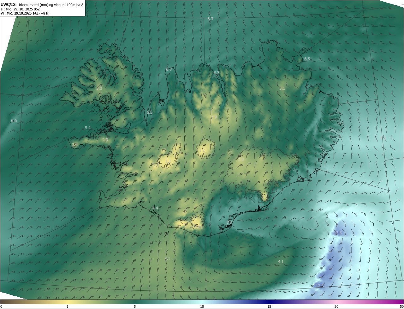Click the 3.0 value on the Westfjords

[99, 88]
